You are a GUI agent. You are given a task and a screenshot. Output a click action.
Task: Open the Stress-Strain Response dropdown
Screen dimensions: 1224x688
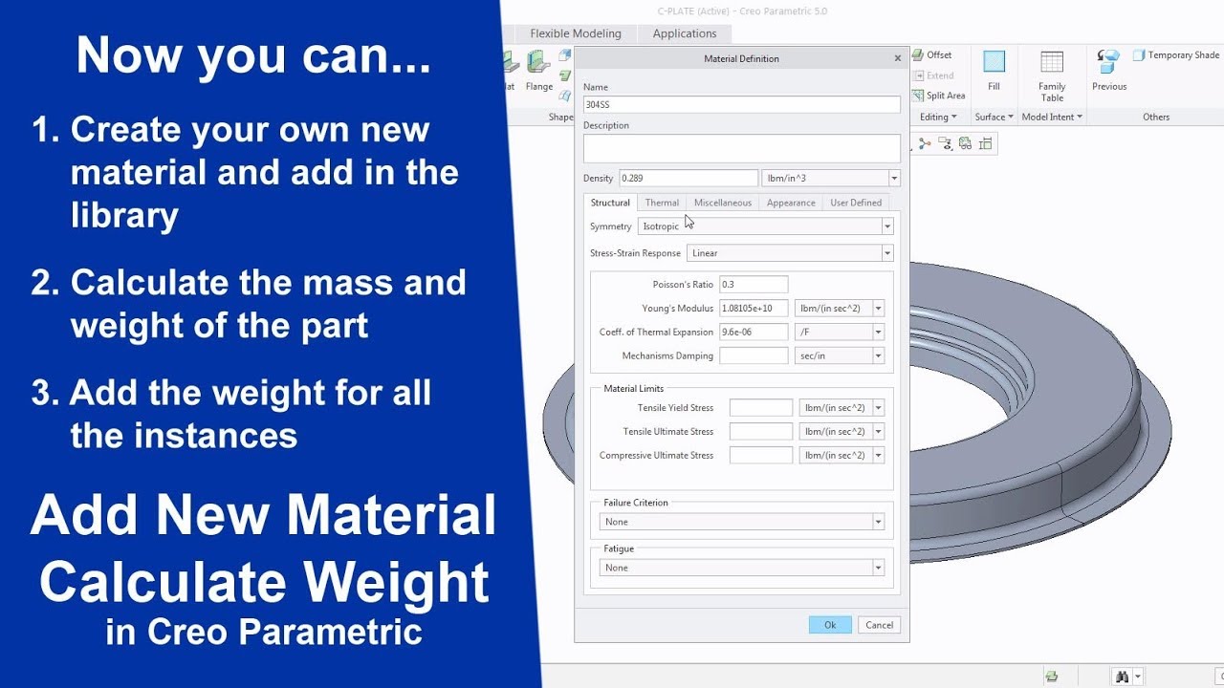[x=887, y=253]
